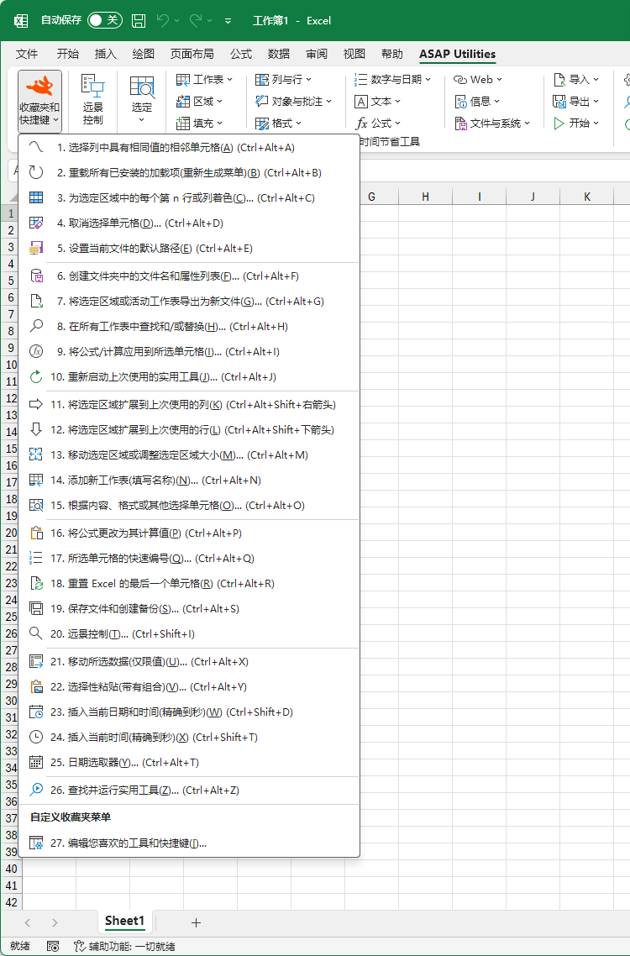Click the 查找并运行实用工具 play-search icon
Image resolution: width=630 pixels, height=956 pixels.
37,790
